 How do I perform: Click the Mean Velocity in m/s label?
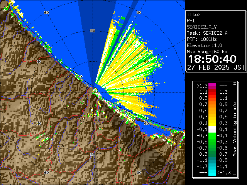point(235,129)
